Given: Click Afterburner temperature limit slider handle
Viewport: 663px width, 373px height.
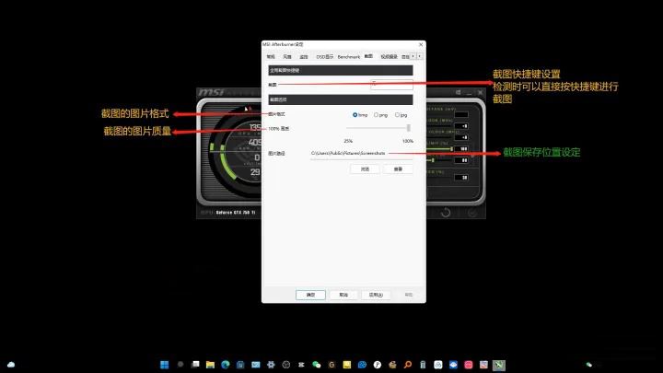Looking at the screenshot, I should [433, 160].
